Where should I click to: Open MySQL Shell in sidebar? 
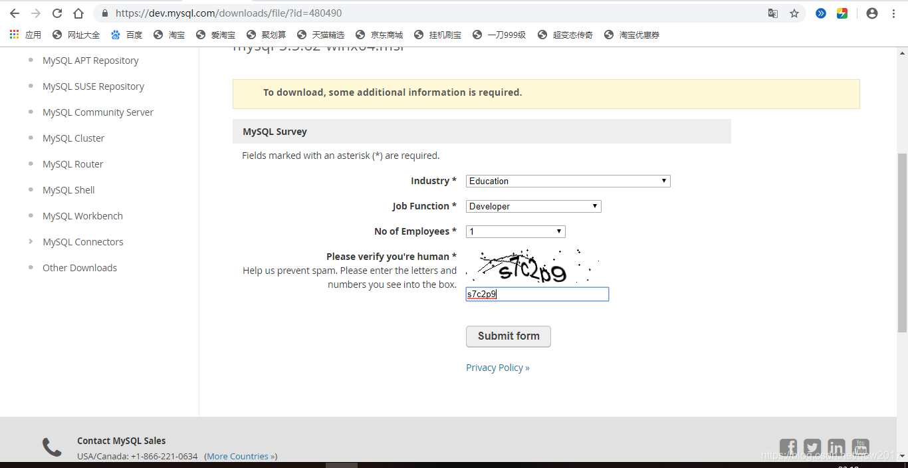coord(68,190)
